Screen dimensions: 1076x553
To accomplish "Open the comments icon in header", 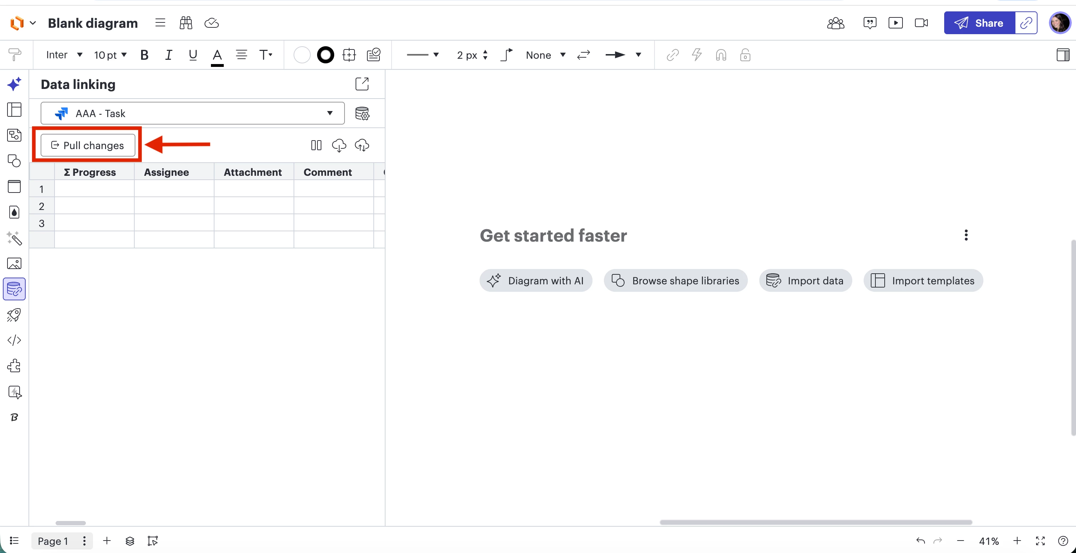I will 870,23.
